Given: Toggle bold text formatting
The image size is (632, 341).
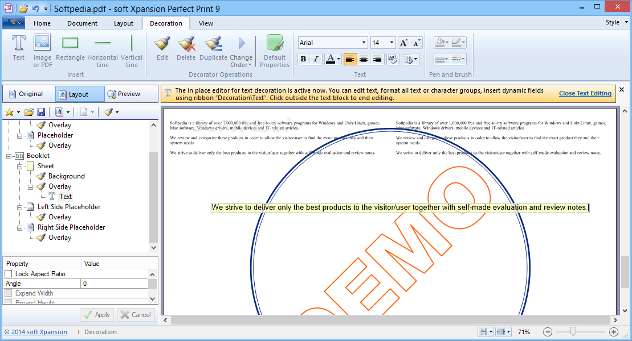Looking at the screenshot, I should (x=304, y=59).
